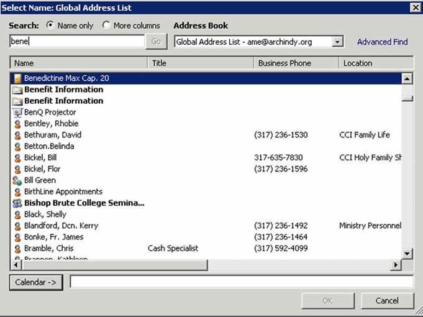Click the icon beside BirthLine Appointments
Screen dimensions: 423x317
pyautogui.click(x=17, y=192)
